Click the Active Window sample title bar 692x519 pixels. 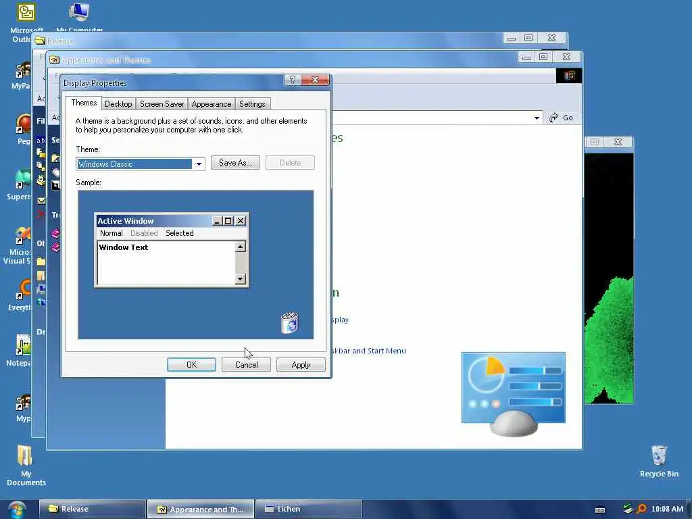pos(172,221)
